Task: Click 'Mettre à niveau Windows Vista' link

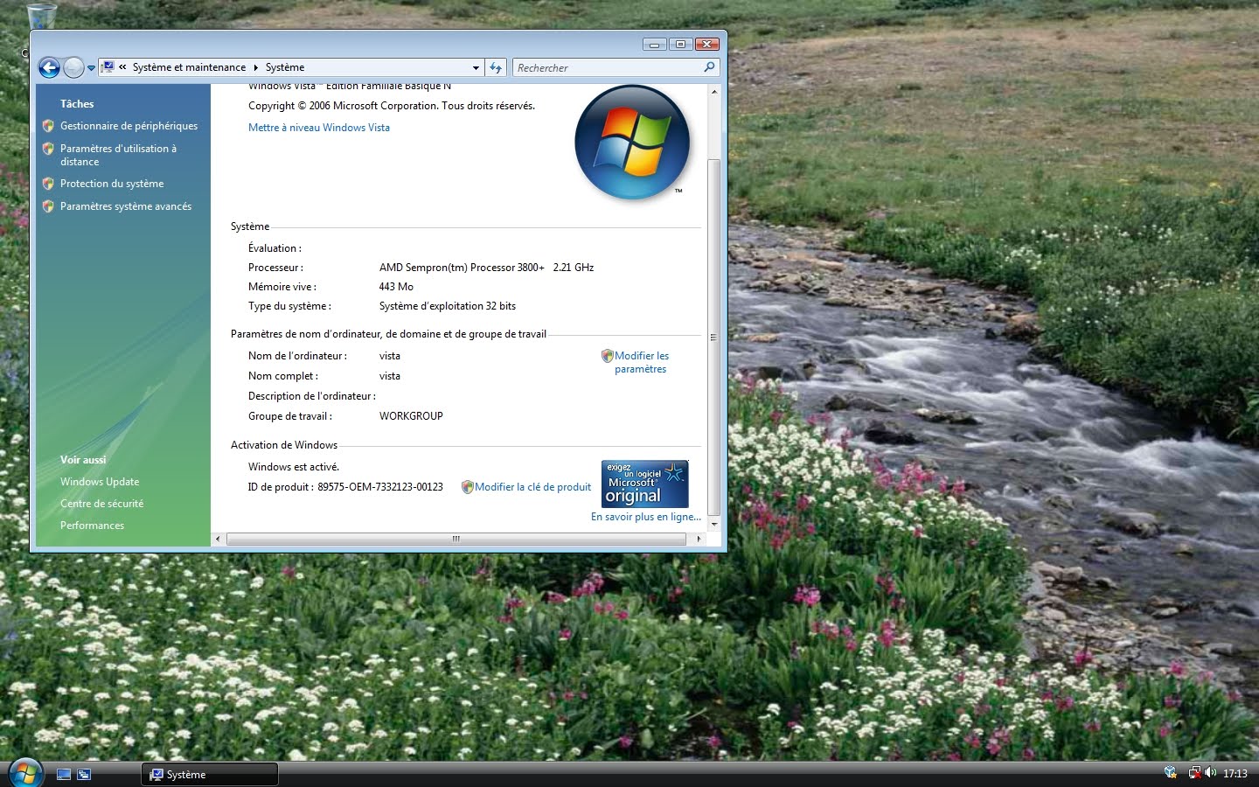Action: (319, 128)
